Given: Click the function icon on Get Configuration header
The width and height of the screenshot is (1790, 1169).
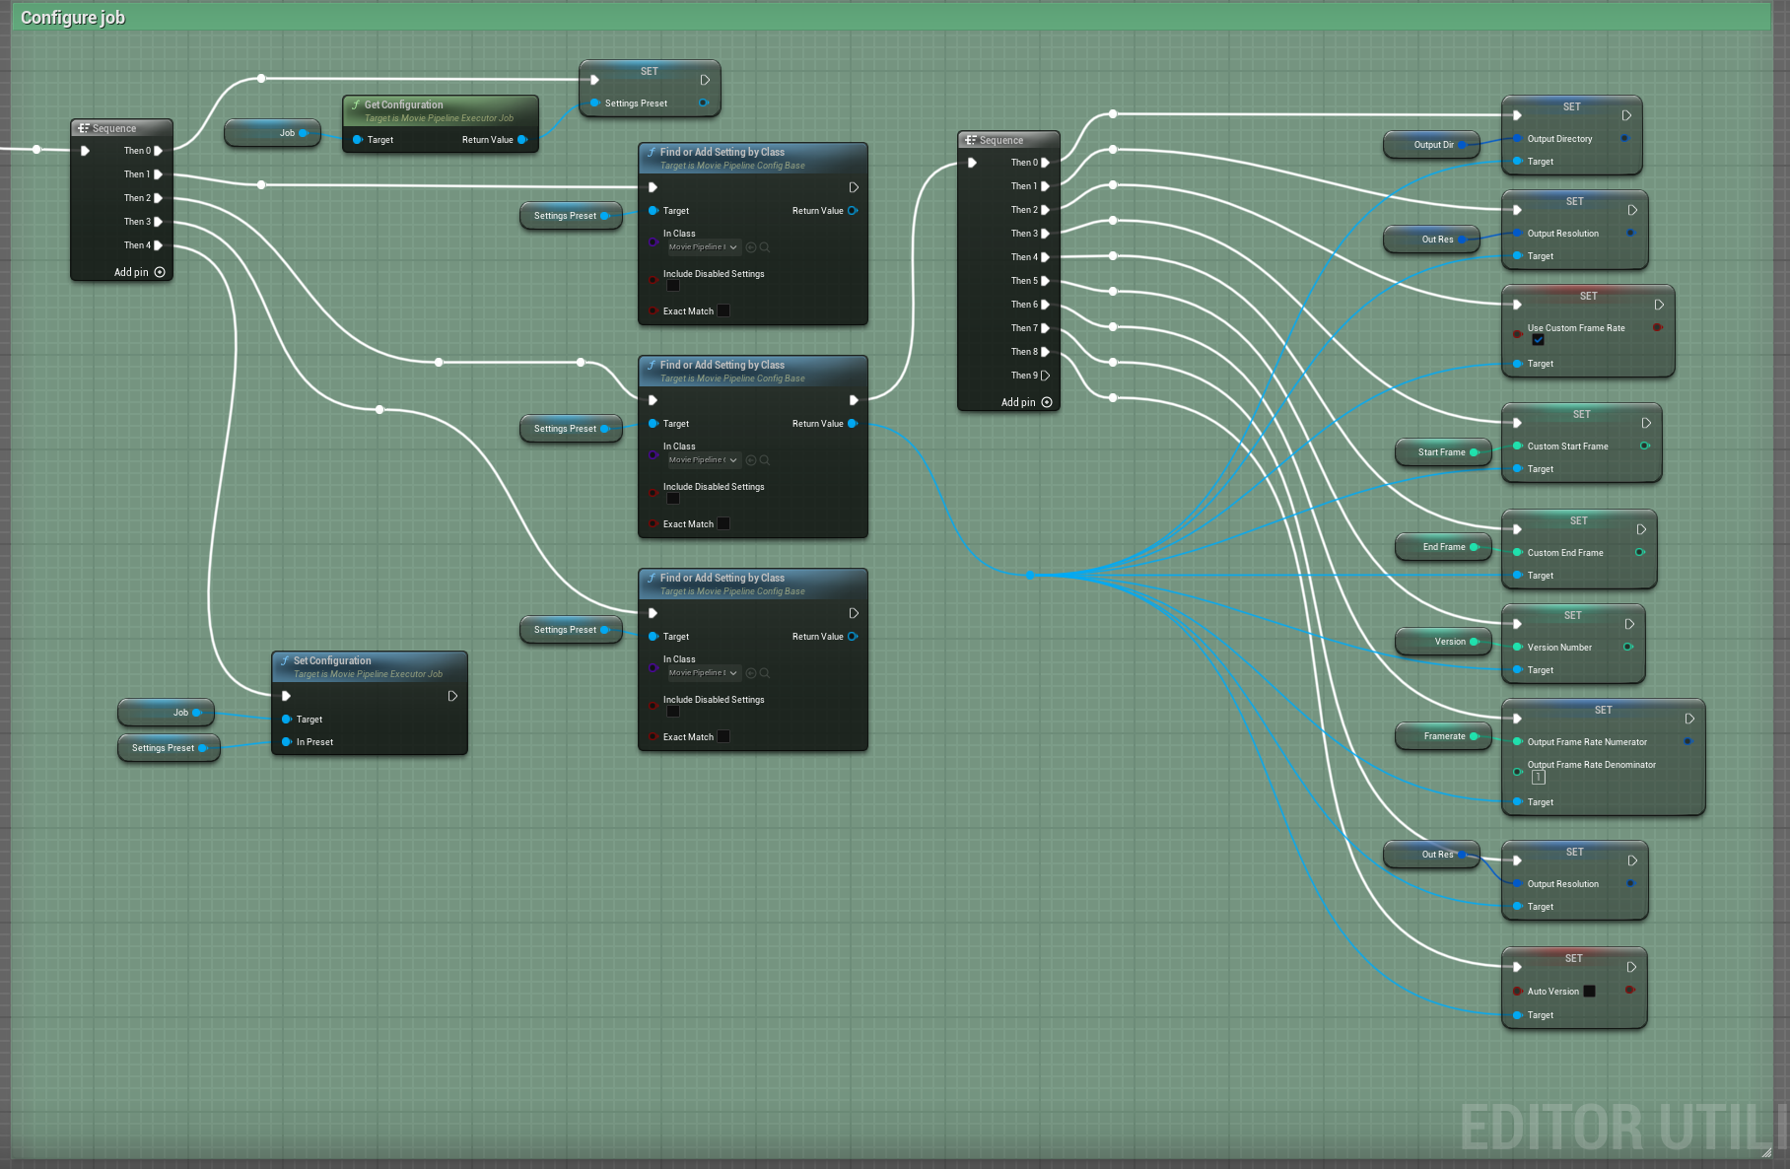Looking at the screenshot, I should click(x=356, y=104).
